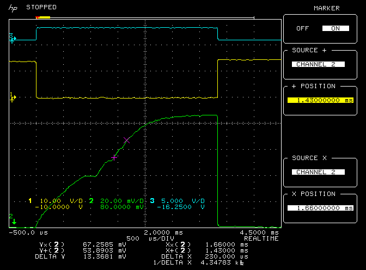Select the channel 3 ground marker
The height and width of the screenshot is (270, 366).
pos(12,37)
